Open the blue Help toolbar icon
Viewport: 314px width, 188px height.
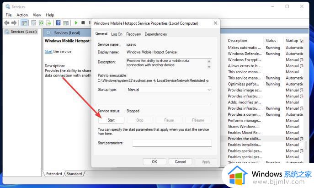coord(58,23)
